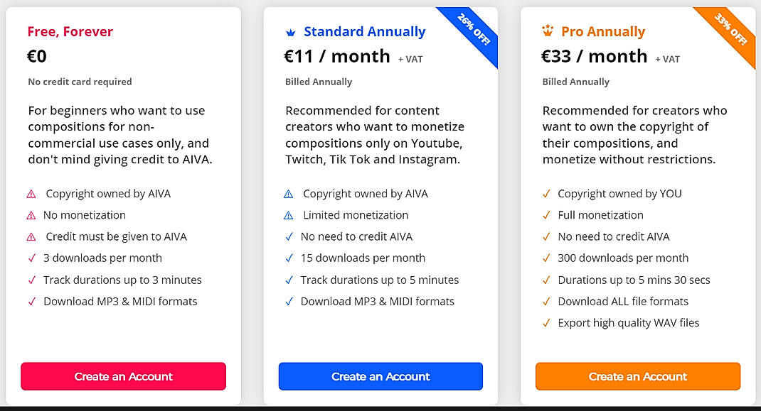Click the warning icon next to Copyright owned by AIVA
Screen dimensions: 761x411
[30, 193]
